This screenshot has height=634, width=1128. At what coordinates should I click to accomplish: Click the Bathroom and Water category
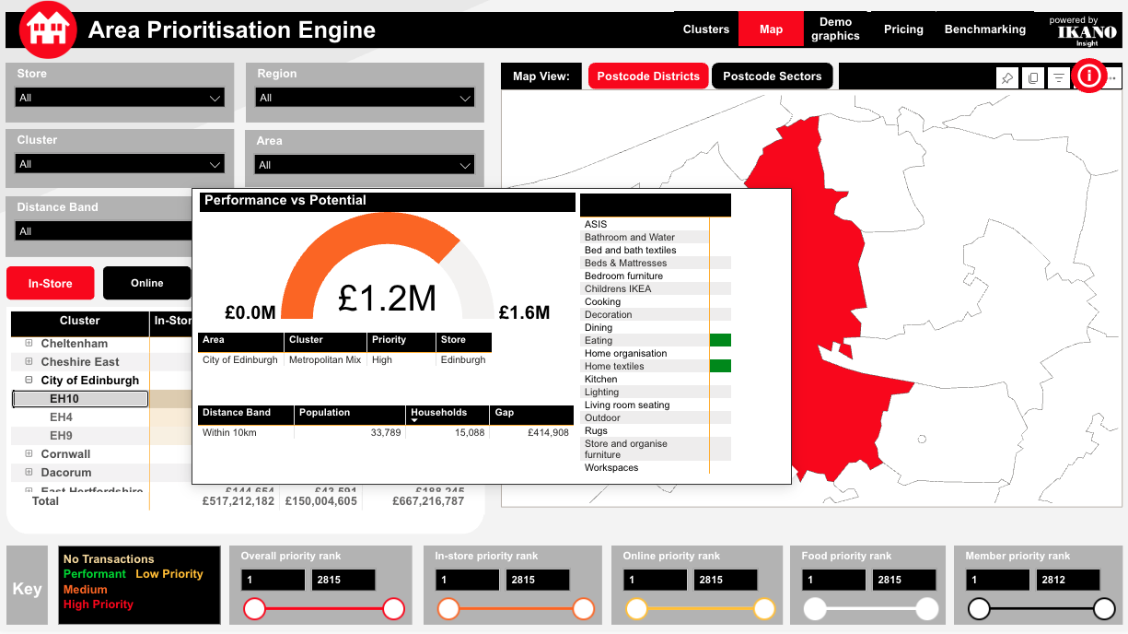[630, 237]
